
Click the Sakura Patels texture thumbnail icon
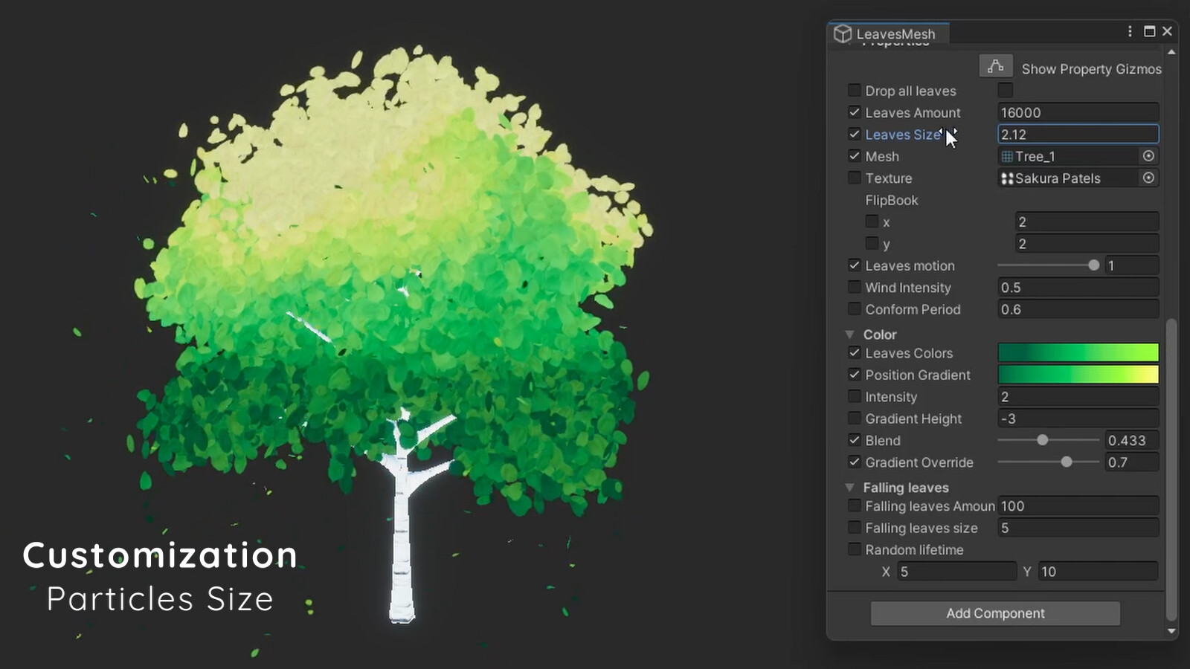pyautogui.click(x=1008, y=178)
